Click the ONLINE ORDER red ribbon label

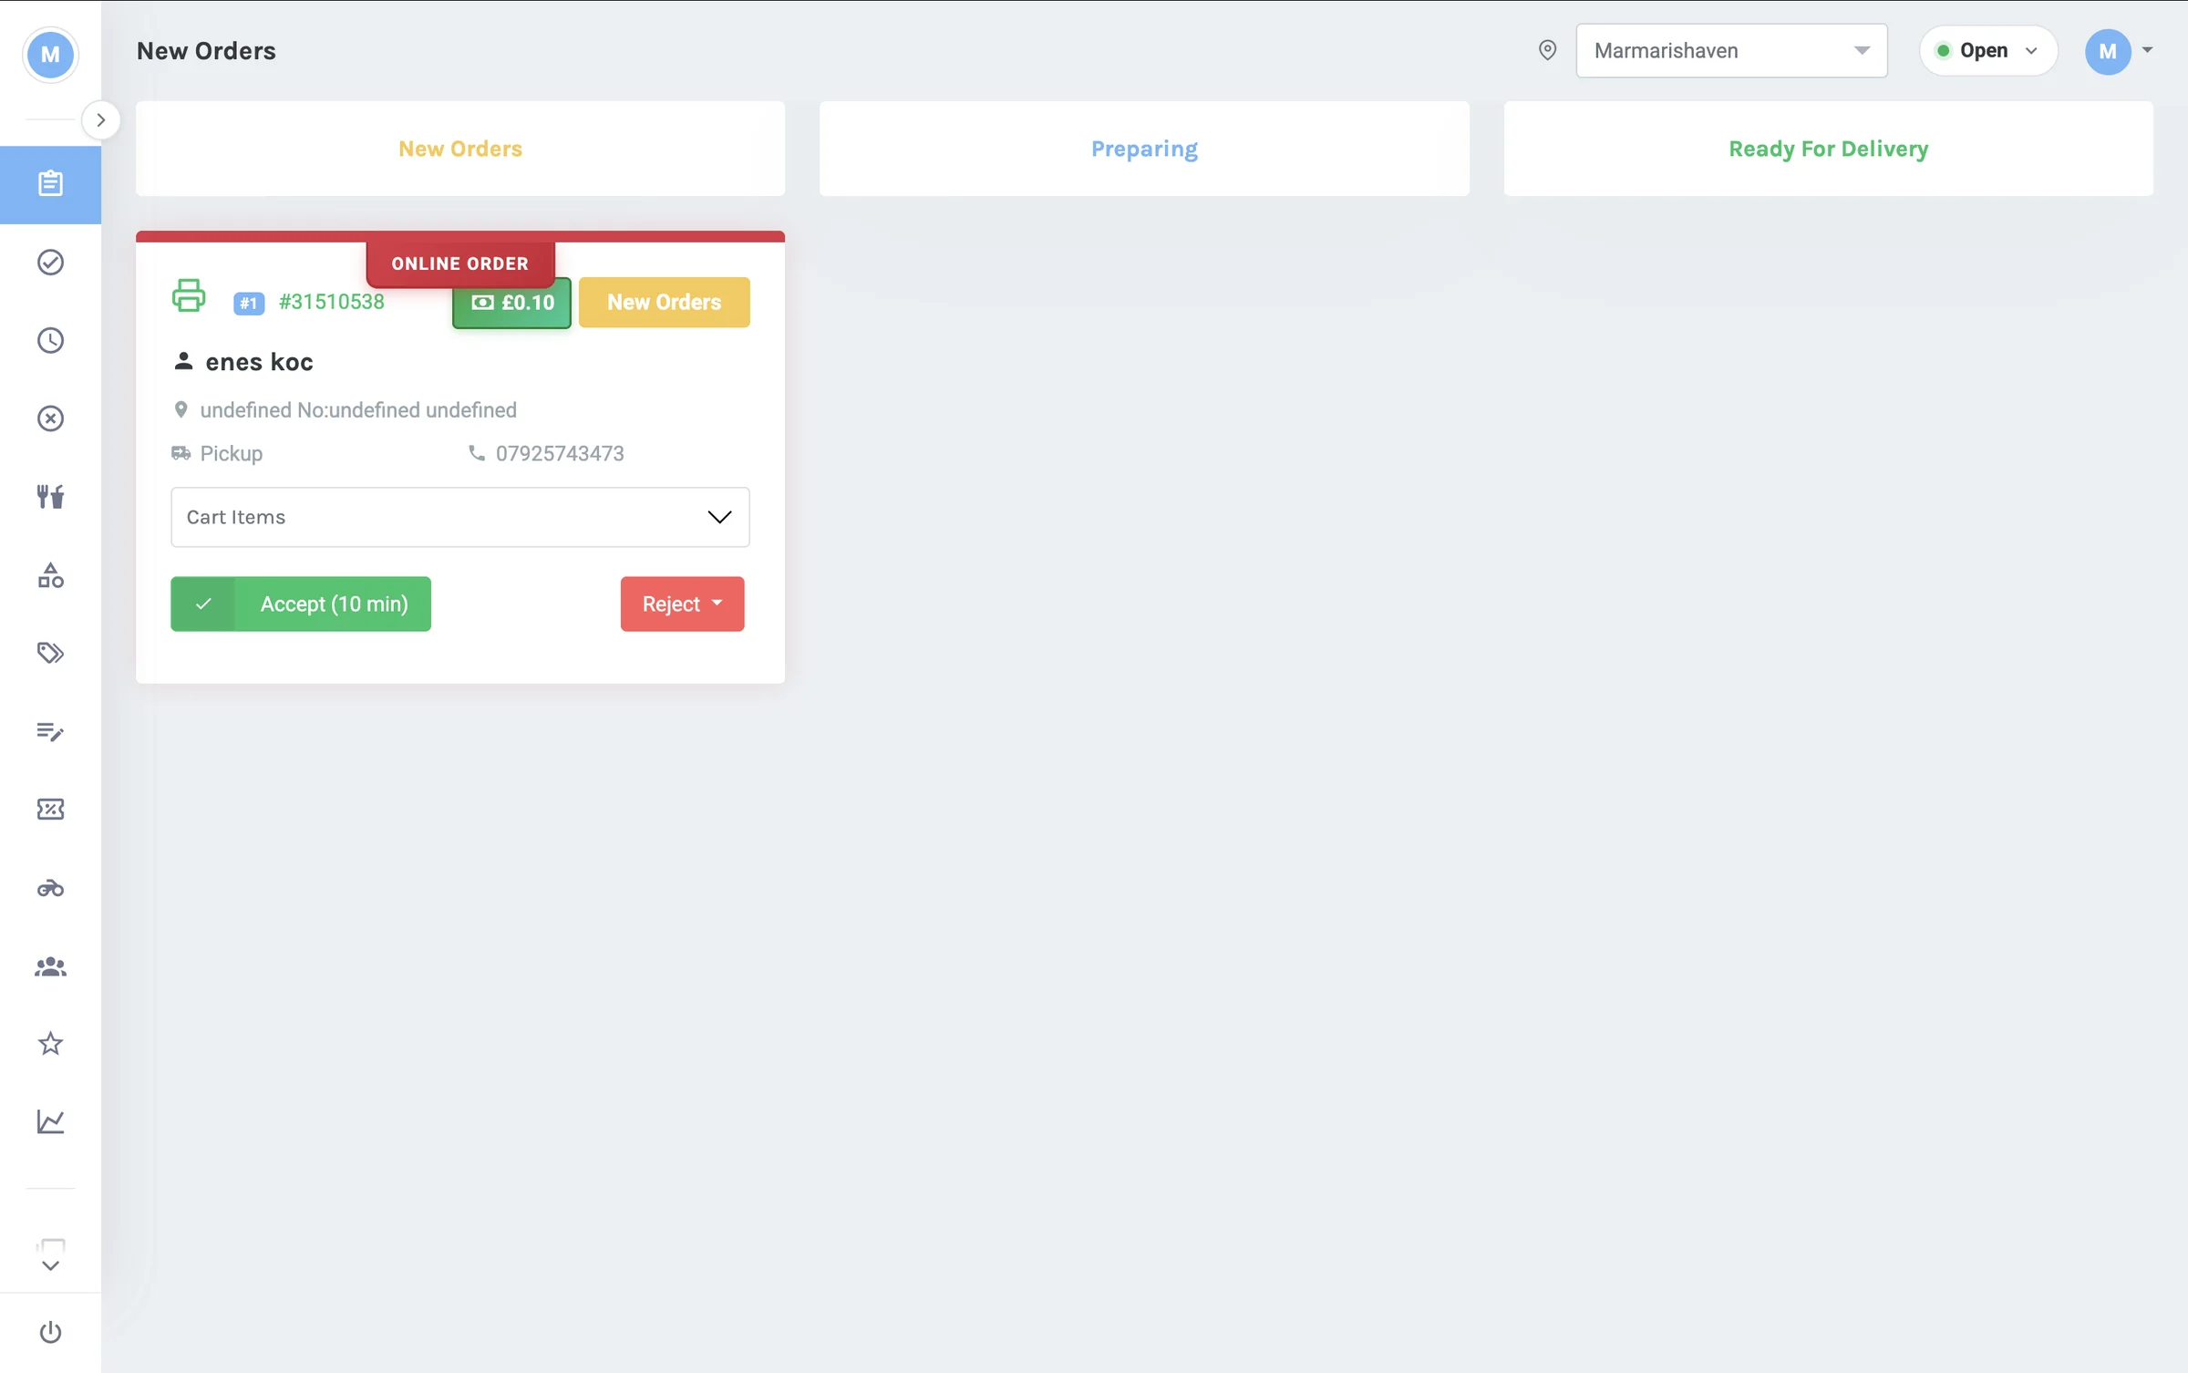tap(459, 263)
